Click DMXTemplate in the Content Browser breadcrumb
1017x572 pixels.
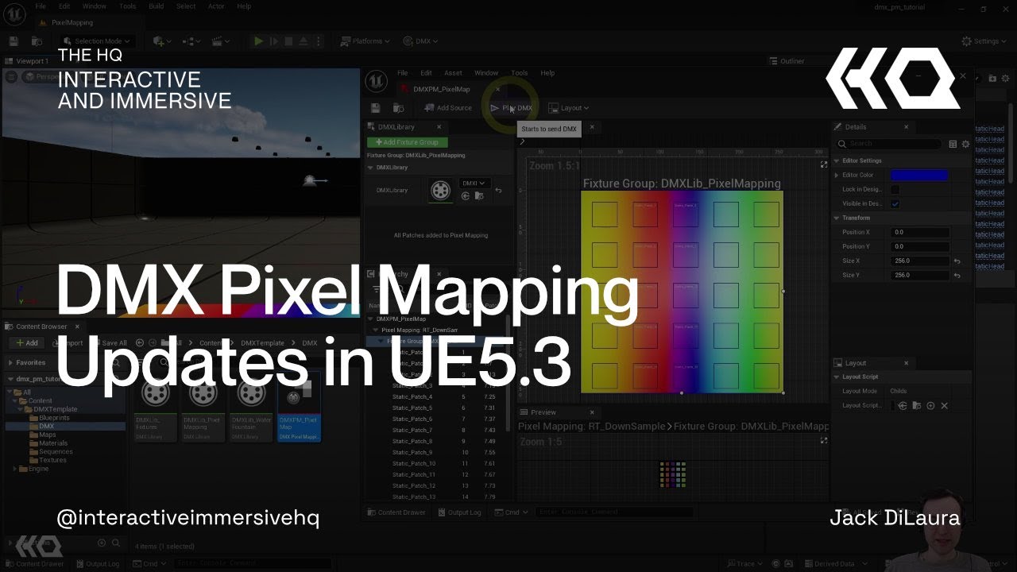tap(263, 343)
